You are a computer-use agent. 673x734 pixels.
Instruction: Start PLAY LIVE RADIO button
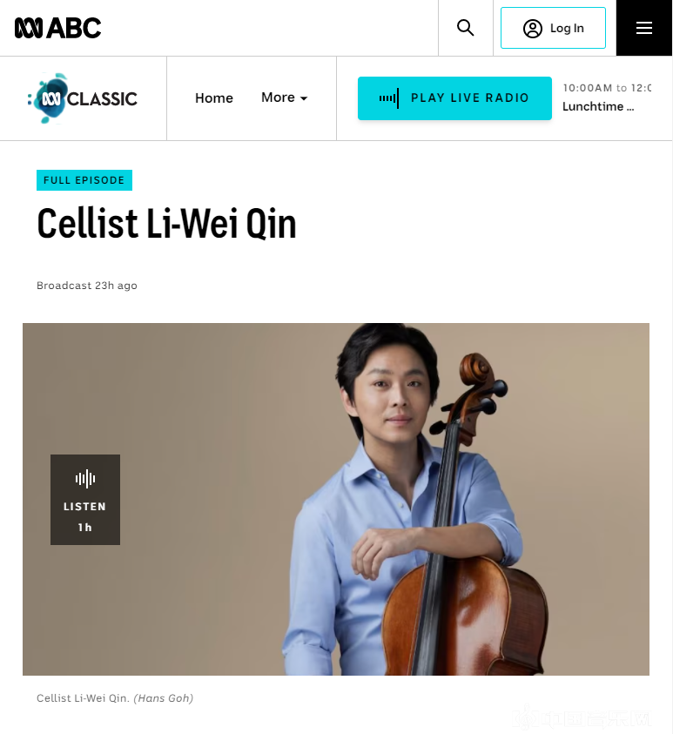tap(454, 98)
